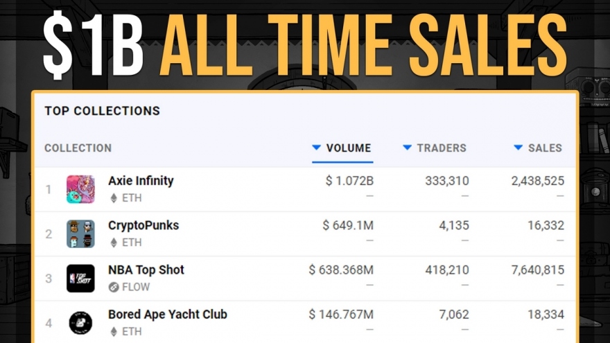Open the Axie Infinity collection link
This screenshot has width=610, height=343.
pyautogui.click(x=141, y=181)
